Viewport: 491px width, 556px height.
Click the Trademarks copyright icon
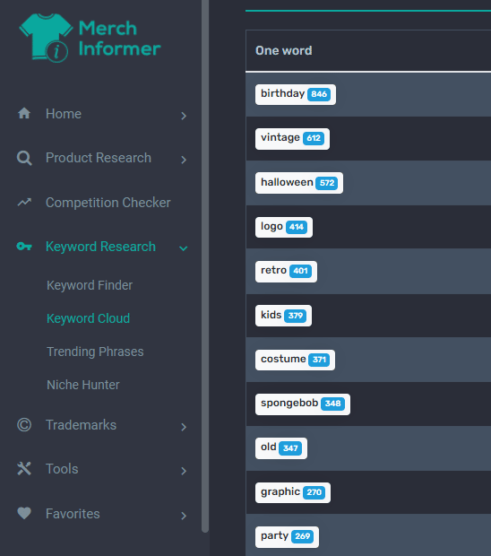click(24, 425)
